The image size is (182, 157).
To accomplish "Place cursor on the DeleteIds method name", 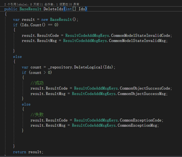I will click(53, 9).
